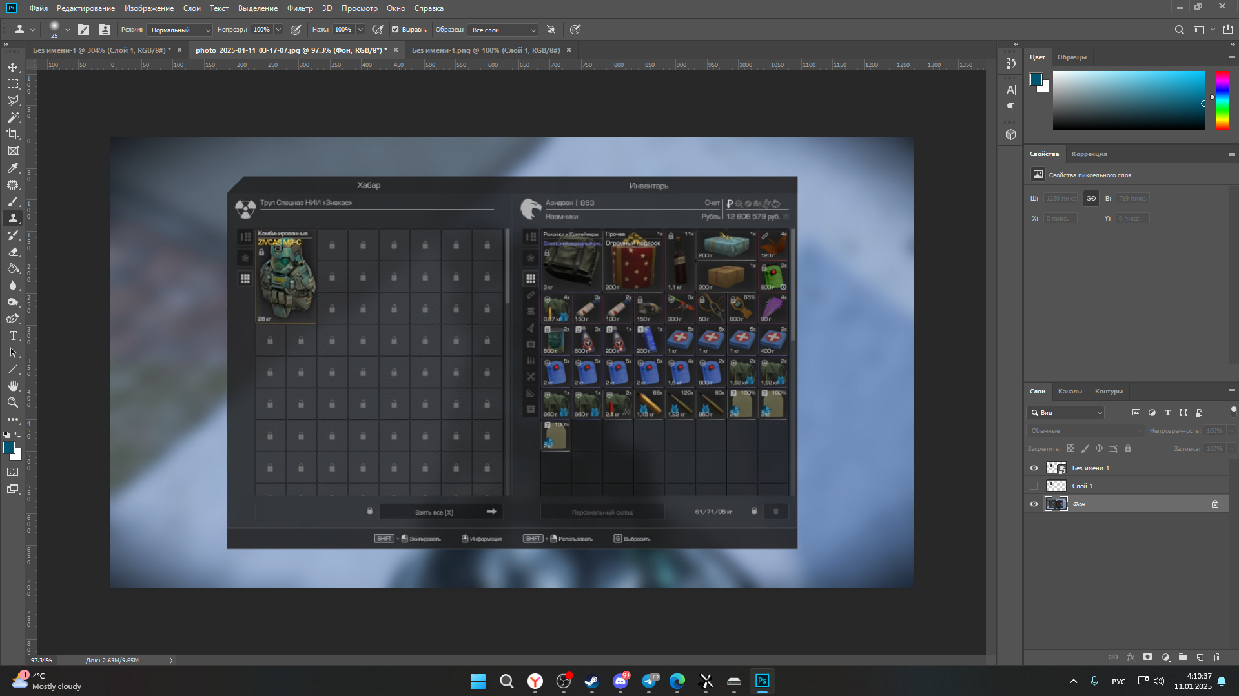Switch to the Каналы tab
This screenshot has height=696, width=1239.
[x=1070, y=392]
